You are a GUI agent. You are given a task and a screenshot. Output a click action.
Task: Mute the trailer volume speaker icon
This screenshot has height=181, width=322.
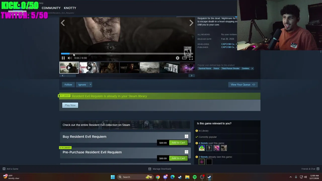[69, 58]
